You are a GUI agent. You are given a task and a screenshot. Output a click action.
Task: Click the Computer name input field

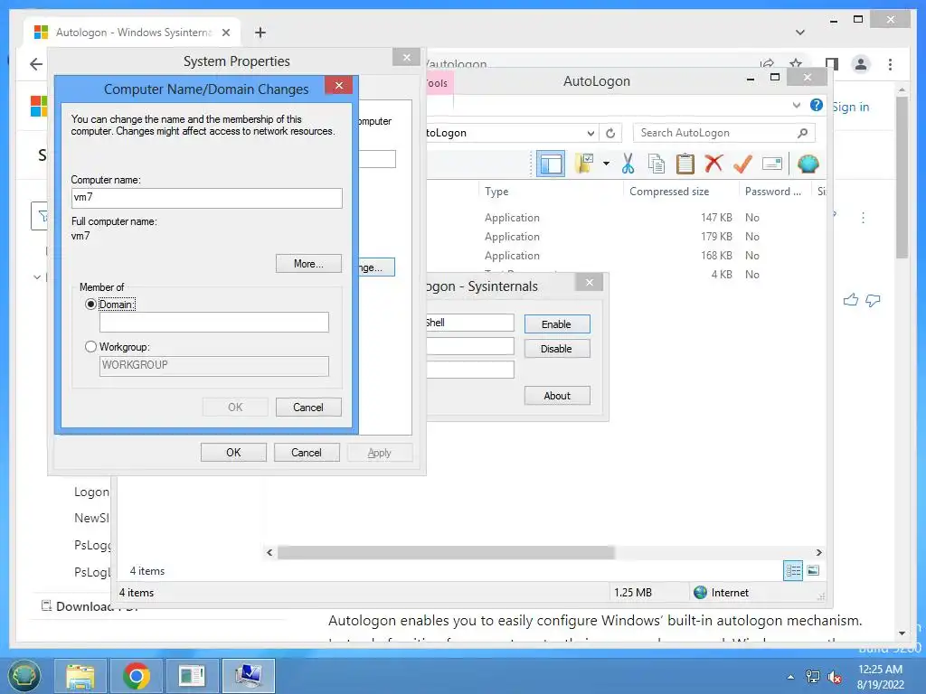pyautogui.click(x=207, y=198)
